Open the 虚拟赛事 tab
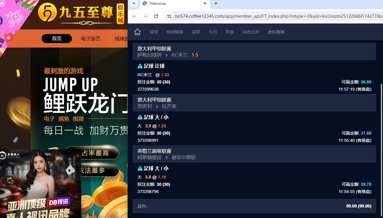This screenshot has height=218, width=383. [276, 32]
